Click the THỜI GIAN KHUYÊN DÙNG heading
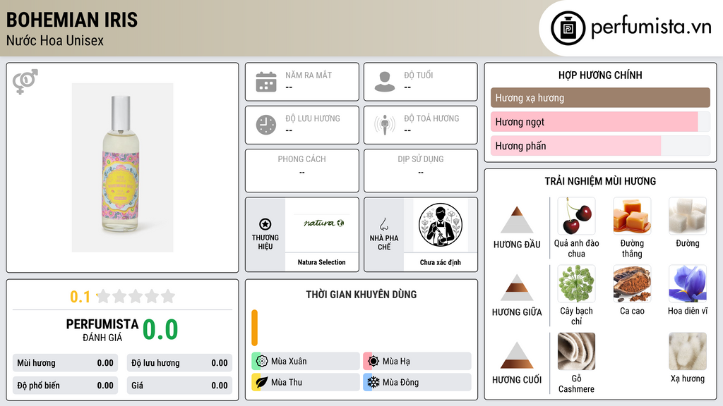 click(x=361, y=294)
